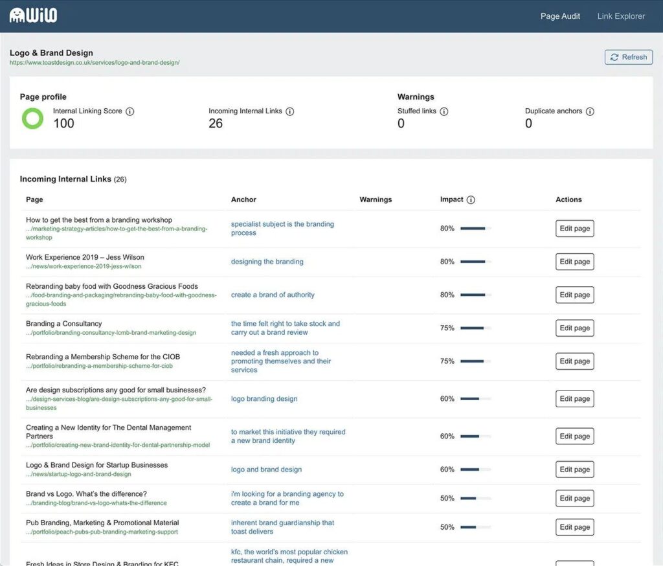This screenshot has height=566, width=663.
Task: Open anchor 'to market this initiative'
Action: tap(288, 436)
